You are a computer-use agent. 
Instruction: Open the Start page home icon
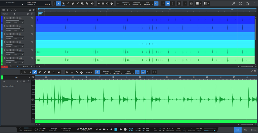point(247,4)
